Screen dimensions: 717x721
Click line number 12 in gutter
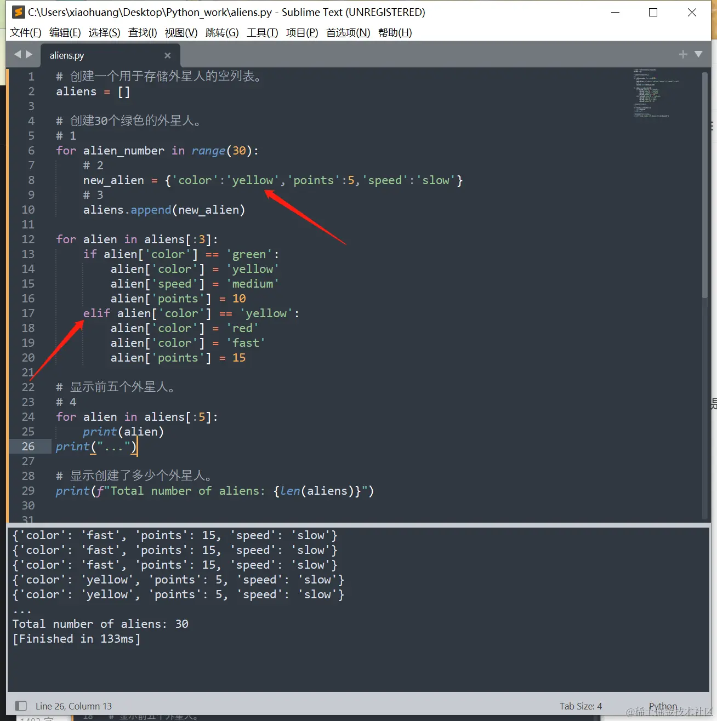28,239
